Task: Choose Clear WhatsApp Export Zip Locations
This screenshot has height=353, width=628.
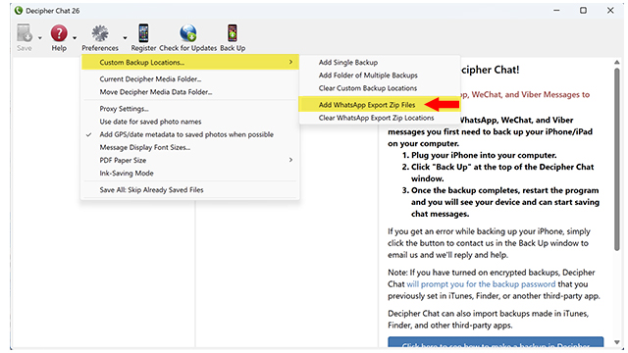Action: (x=379, y=118)
